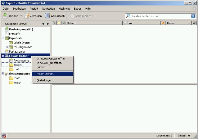The image size is (198, 139).
Task: Select to-do folder under Lokale Ordner
Action: [17, 69]
